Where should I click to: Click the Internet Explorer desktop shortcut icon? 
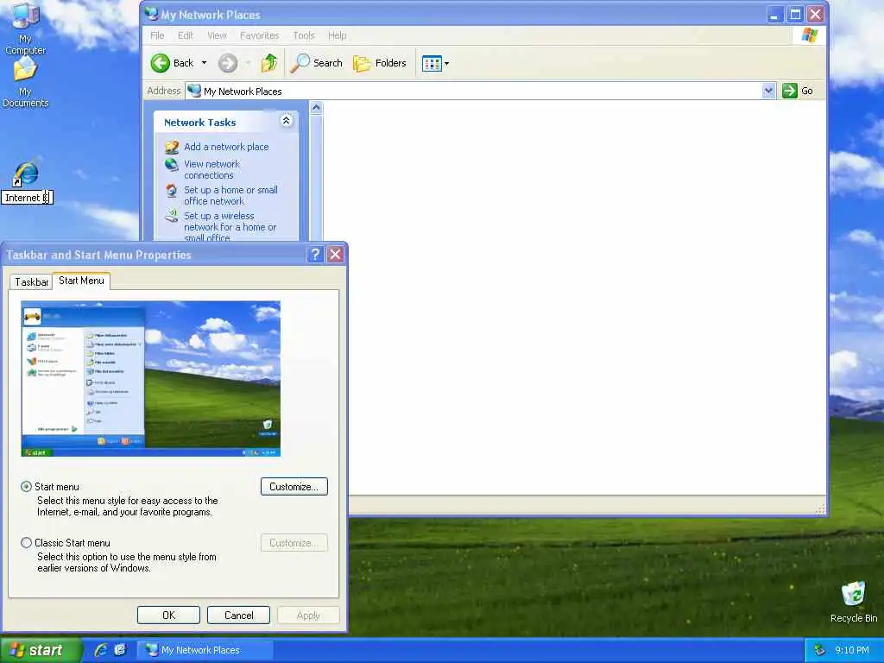[x=26, y=174]
